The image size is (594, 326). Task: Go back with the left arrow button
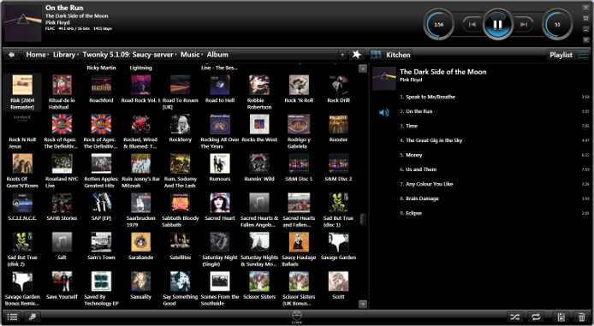[12, 55]
